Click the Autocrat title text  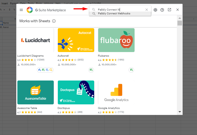pyautogui.click(x=63, y=56)
